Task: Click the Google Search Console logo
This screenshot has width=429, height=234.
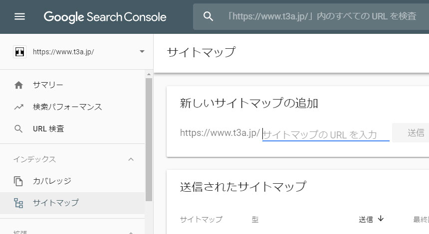Action: click(x=105, y=17)
